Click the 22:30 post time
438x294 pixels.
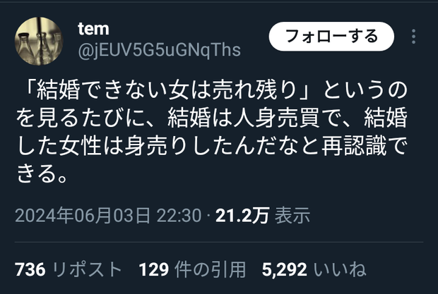[179, 216]
